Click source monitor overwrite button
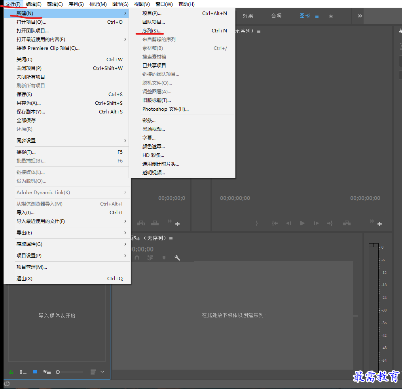Viewport: 402px width, 389px height. (x=155, y=223)
